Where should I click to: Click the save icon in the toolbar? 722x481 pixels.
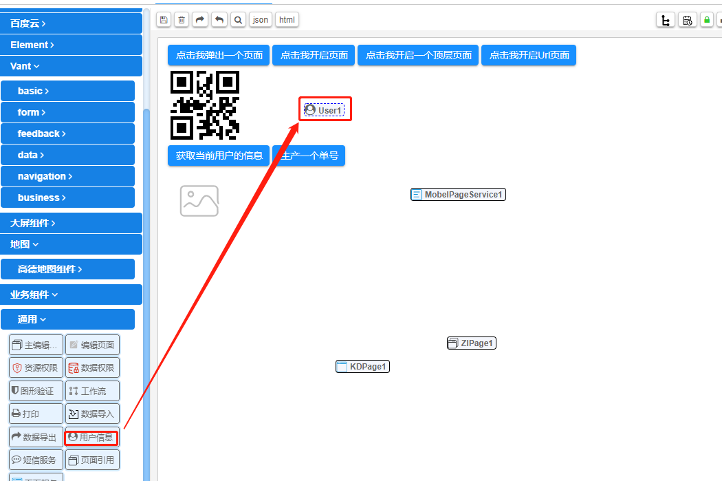[x=163, y=20]
